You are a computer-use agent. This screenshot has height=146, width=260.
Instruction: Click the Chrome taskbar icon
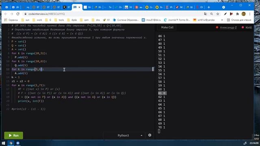pyautogui.click(x=11, y=143)
